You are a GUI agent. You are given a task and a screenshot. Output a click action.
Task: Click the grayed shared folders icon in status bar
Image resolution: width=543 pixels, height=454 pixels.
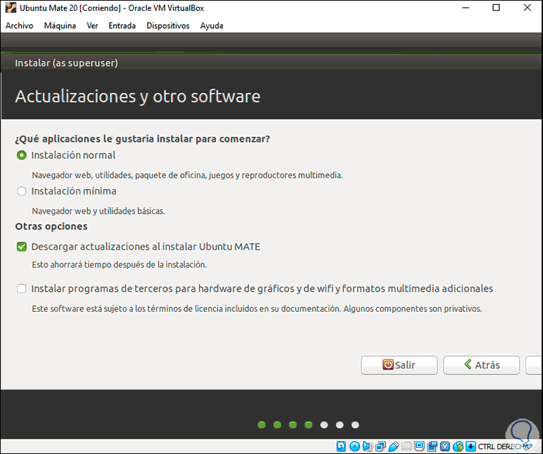(x=406, y=446)
